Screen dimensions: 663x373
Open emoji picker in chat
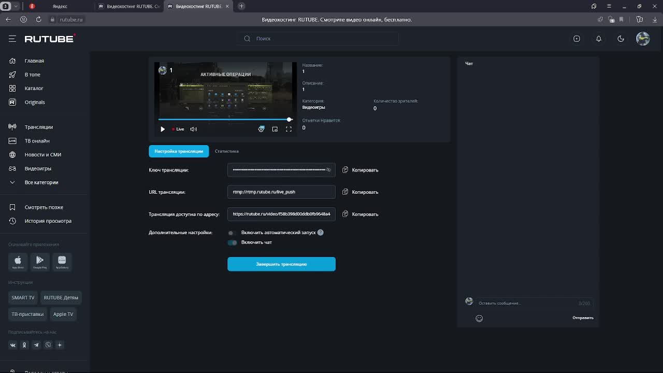tap(479, 318)
